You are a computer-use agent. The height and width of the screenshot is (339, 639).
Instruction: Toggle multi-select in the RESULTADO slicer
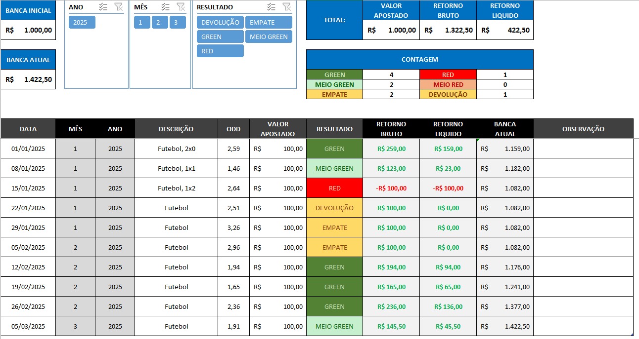point(271,7)
